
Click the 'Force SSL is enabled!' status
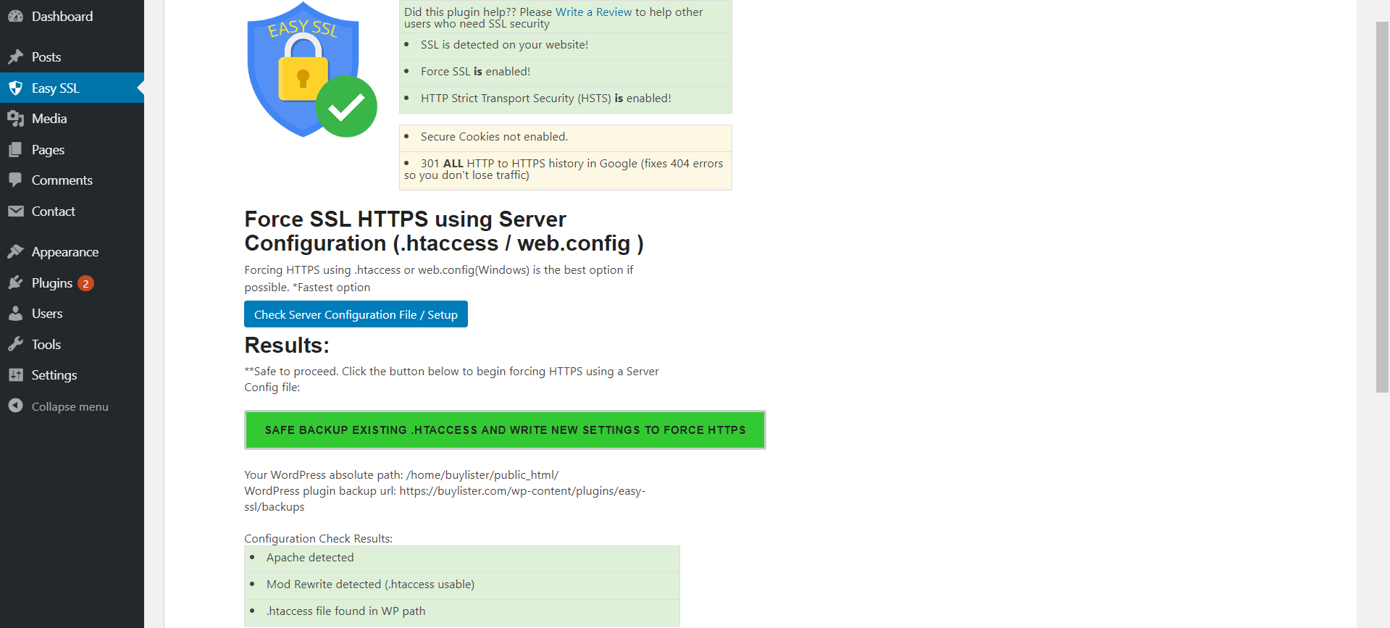[x=475, y=72]
